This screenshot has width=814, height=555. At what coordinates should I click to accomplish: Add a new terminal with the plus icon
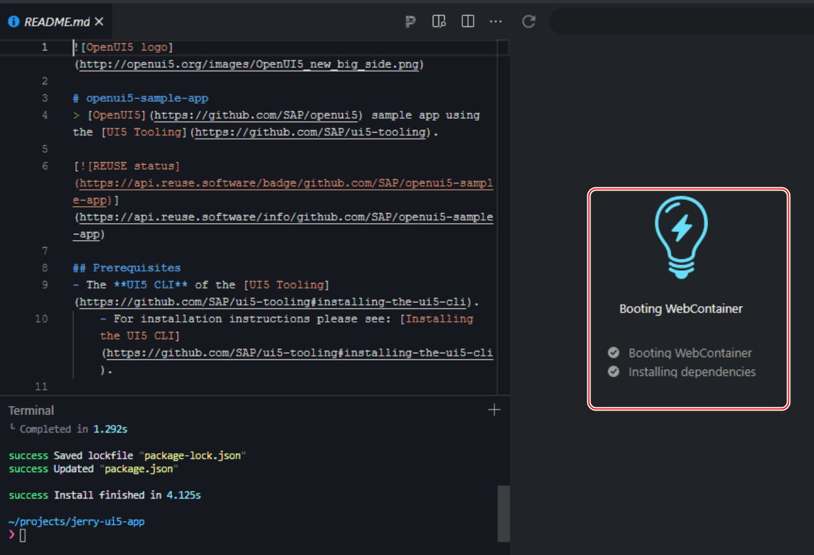[x=494, y=410]
